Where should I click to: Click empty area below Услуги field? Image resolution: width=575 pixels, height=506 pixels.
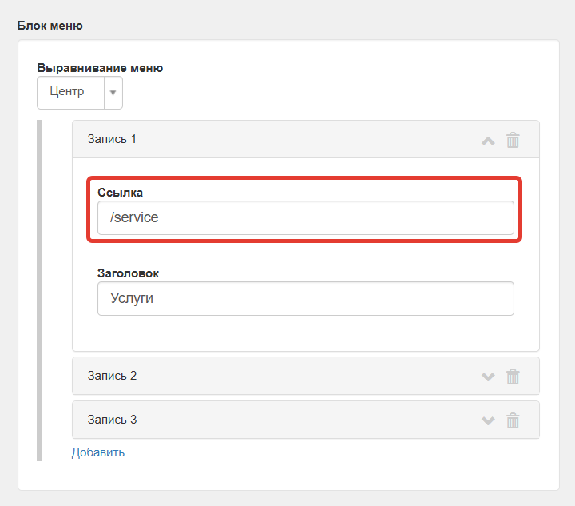point(306,333)
